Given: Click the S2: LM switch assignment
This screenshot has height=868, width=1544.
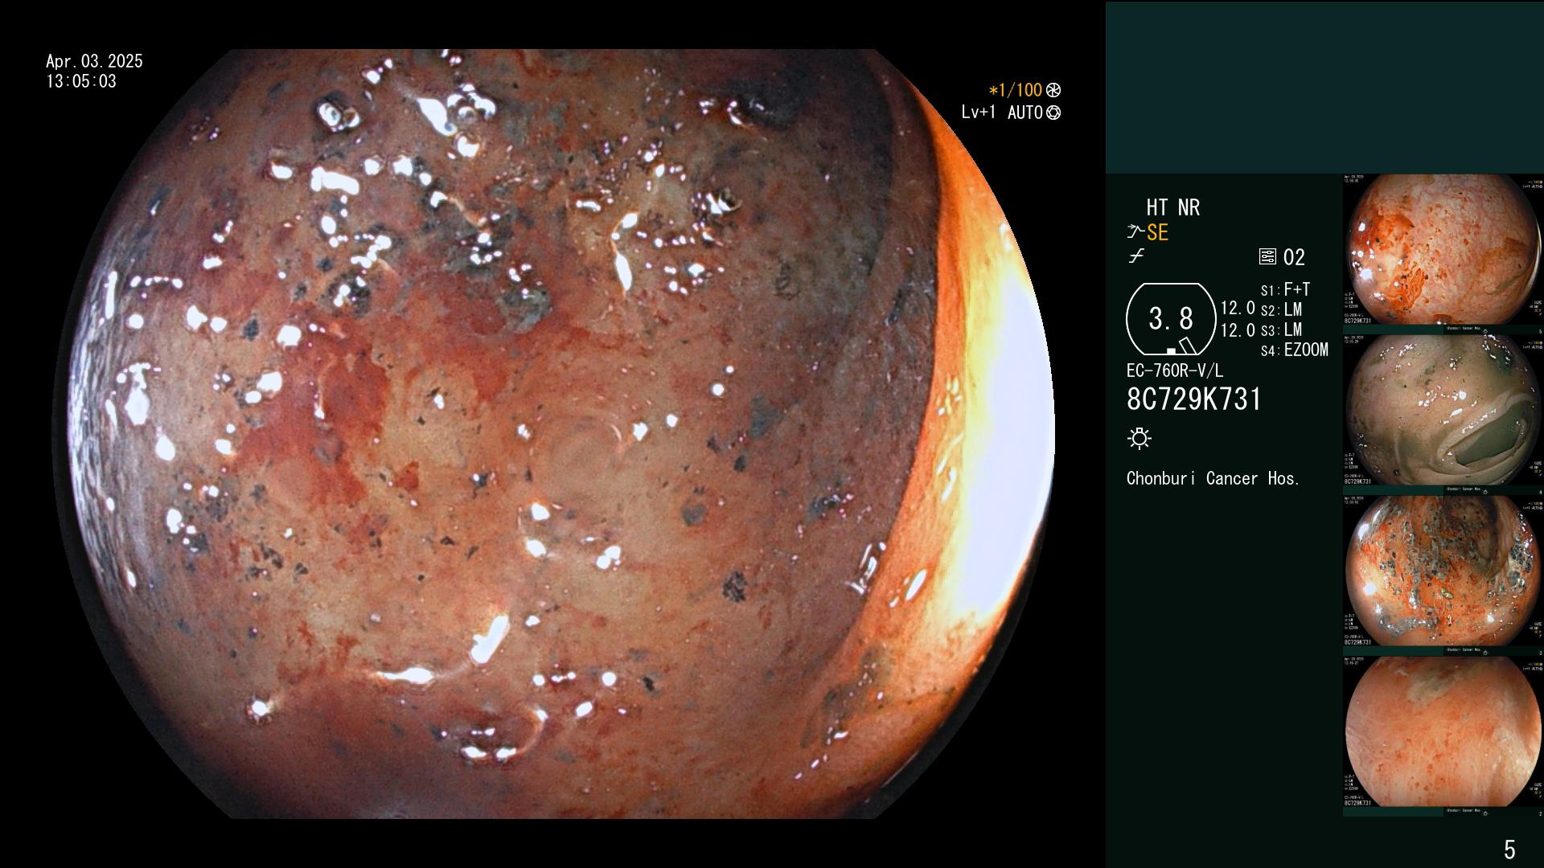Looking at the screenshot, I should [x=1281, y=309].
